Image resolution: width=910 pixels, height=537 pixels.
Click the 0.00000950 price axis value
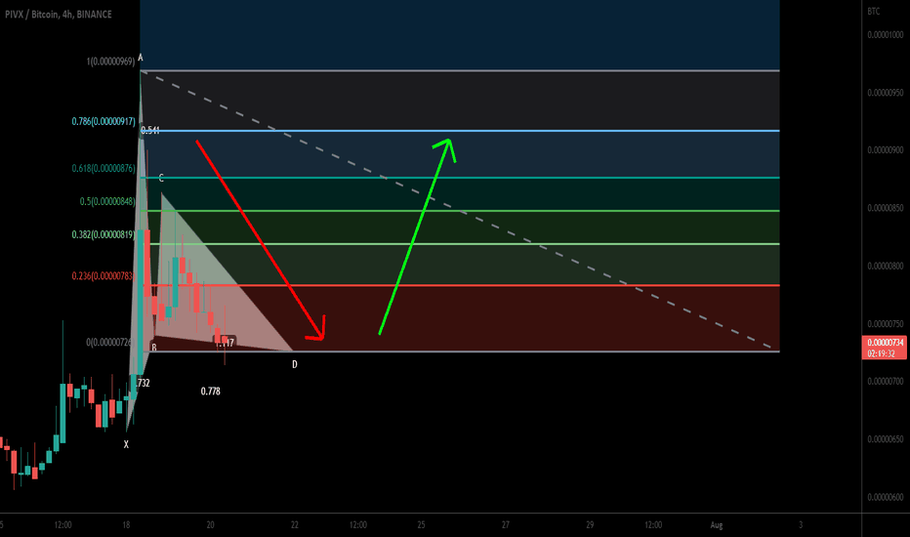[885, 93]
